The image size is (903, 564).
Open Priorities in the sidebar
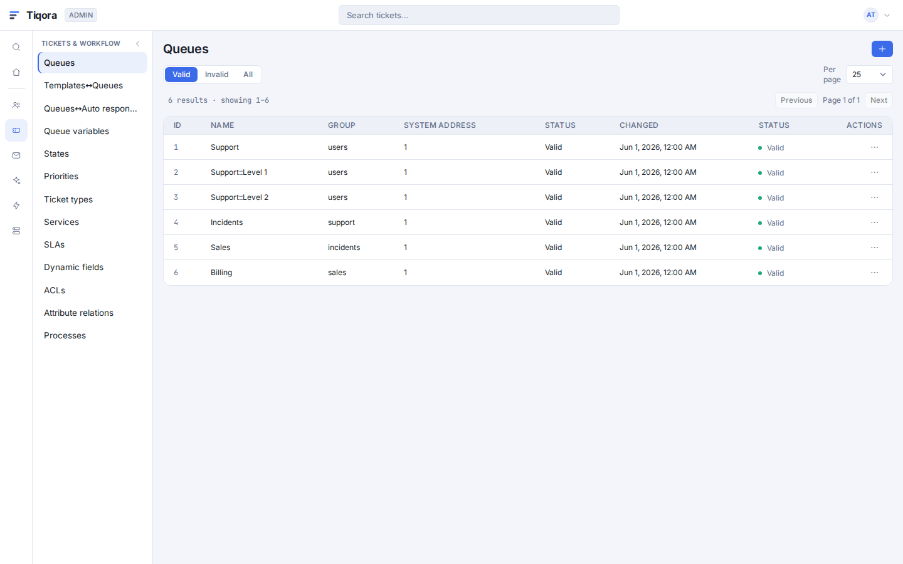tap(92, 176)
